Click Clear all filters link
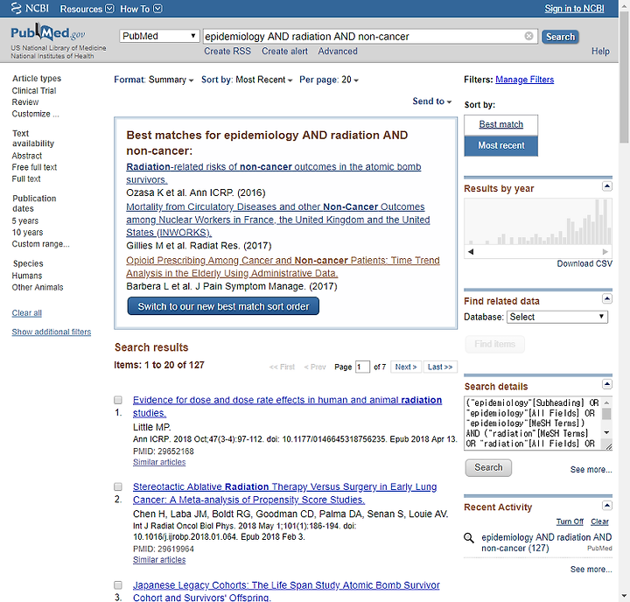630x602 pixels. [x=27, y=313]
